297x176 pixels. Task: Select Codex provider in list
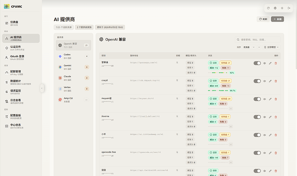coord(74,56)
